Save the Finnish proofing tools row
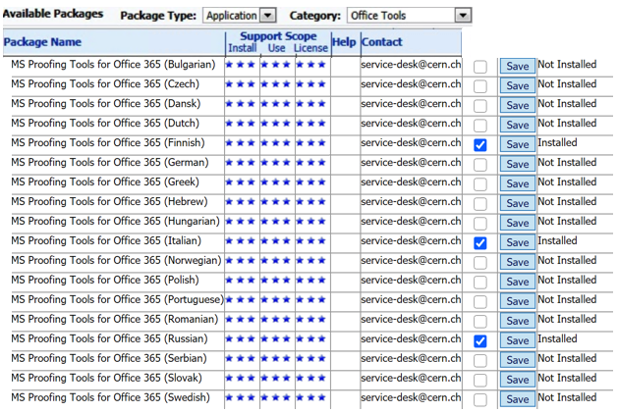Screen dimensions: 618x413 click(x=518, y=144)
